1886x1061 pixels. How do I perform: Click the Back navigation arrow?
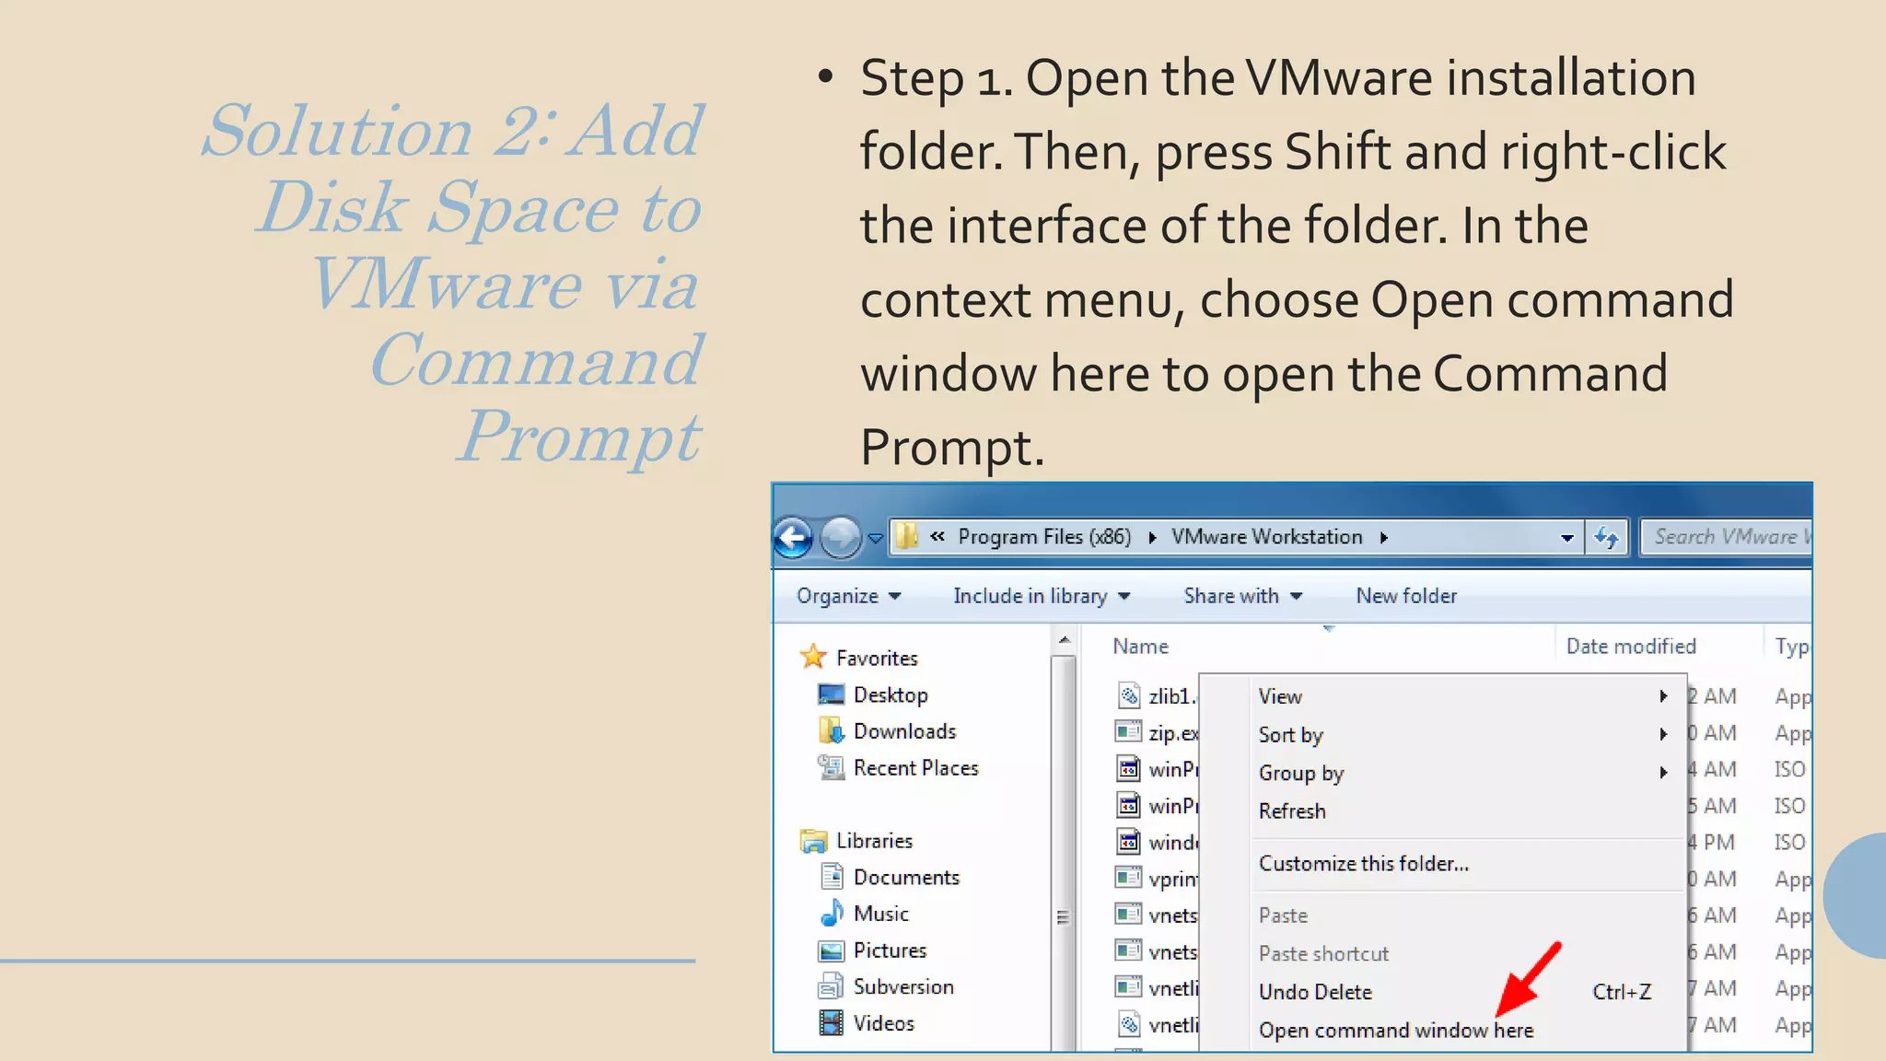[x=793, y=538]
